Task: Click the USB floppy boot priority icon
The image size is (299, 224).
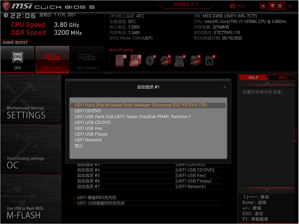Action: click(x=195, y=61)
